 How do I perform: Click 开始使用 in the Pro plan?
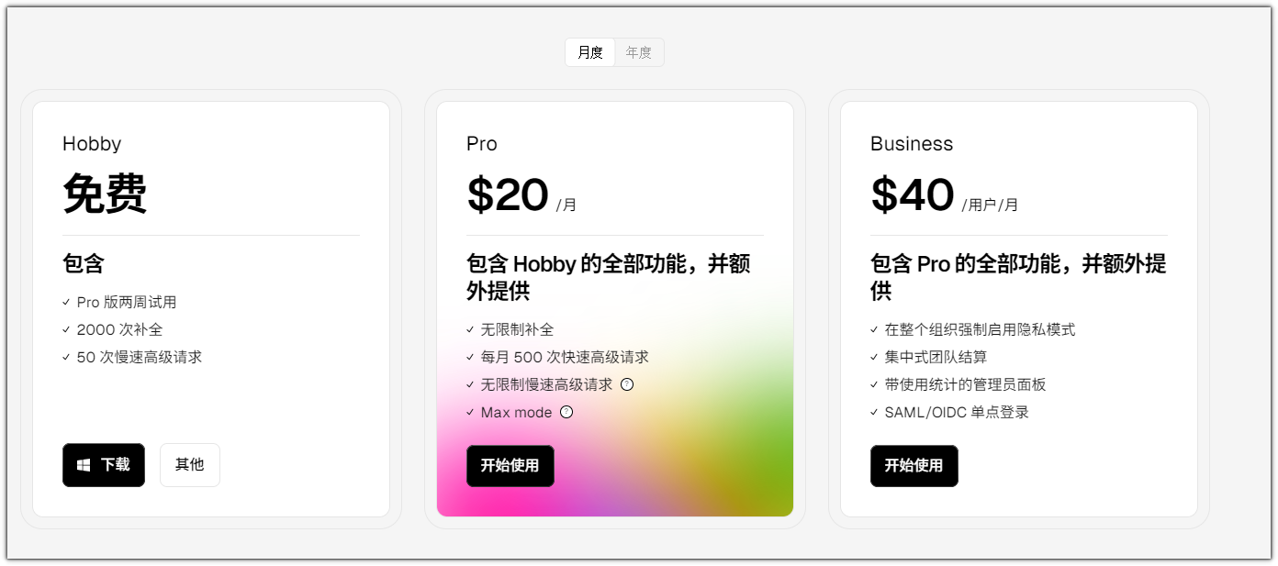click(x=510, y=466)
